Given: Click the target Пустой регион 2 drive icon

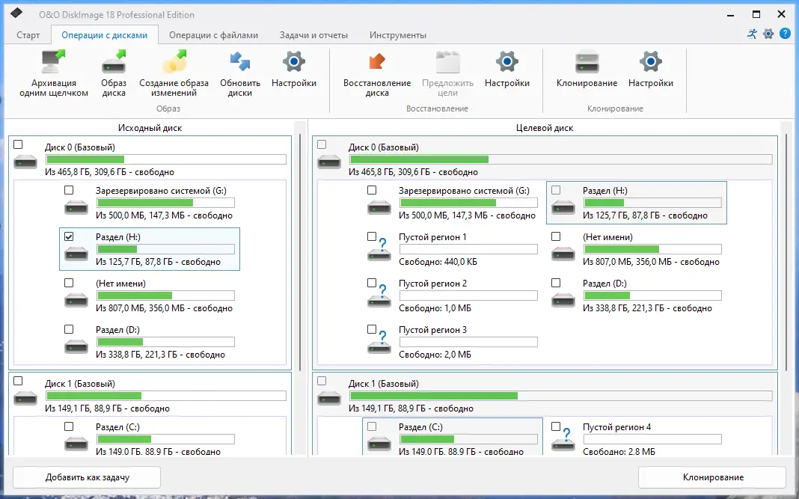Looking at the screenshot, I should 379,297.
